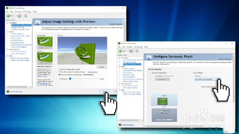The image size is (239, 134).
Task: Click Home icon in Configure Surround window
Action: coord(137,51)
